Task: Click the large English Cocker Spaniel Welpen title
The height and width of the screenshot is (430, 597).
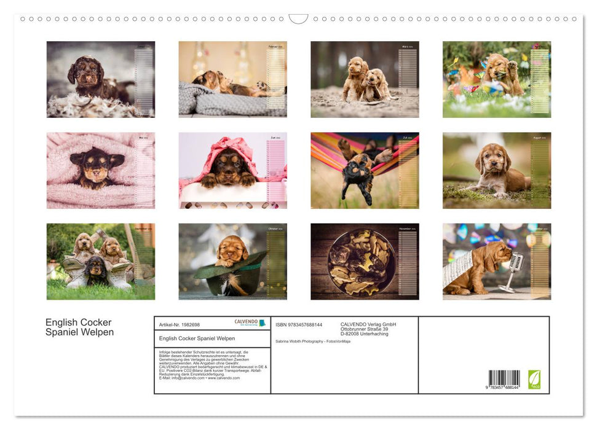Action: [x=79, y=327]
